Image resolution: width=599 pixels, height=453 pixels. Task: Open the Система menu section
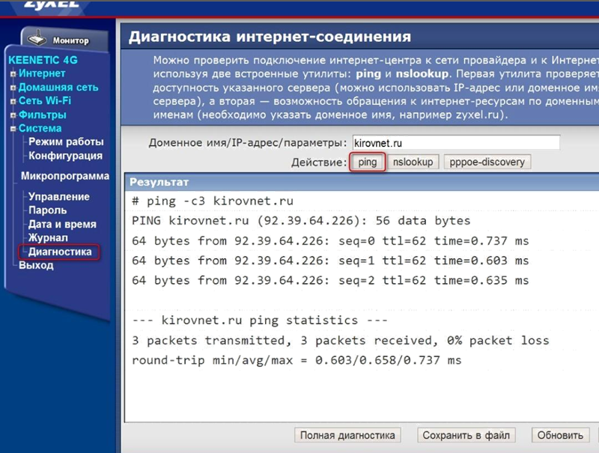point(40,128)
